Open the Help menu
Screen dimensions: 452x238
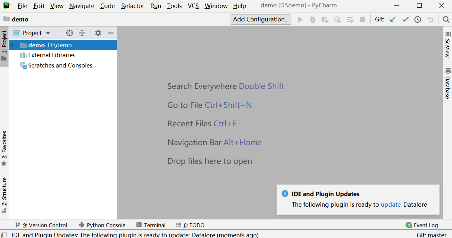(239, 6)
